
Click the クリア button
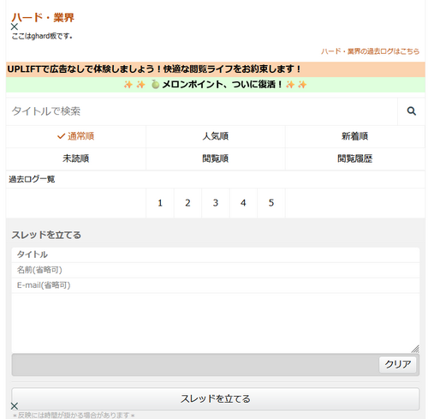397,364
